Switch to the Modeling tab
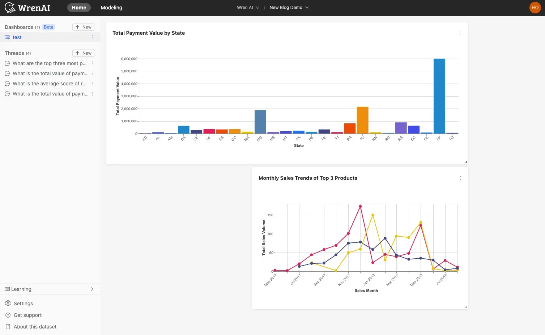Viewport: 545px width, 335px height. [111, 8]
